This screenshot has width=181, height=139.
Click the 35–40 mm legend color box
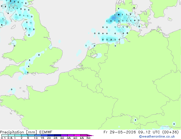click(x=71, y=135)
